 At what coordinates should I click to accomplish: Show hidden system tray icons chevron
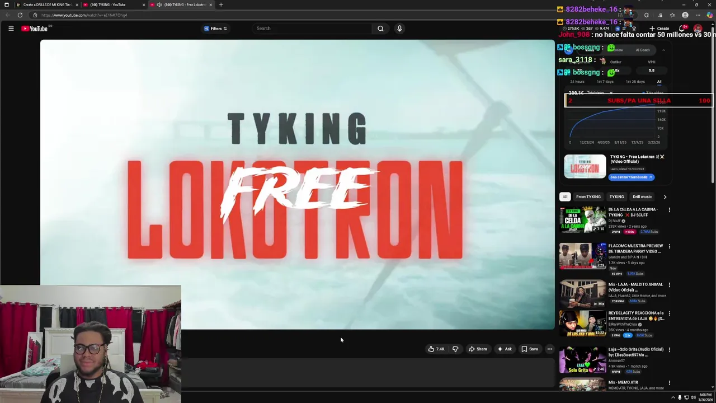click(673, 397)
